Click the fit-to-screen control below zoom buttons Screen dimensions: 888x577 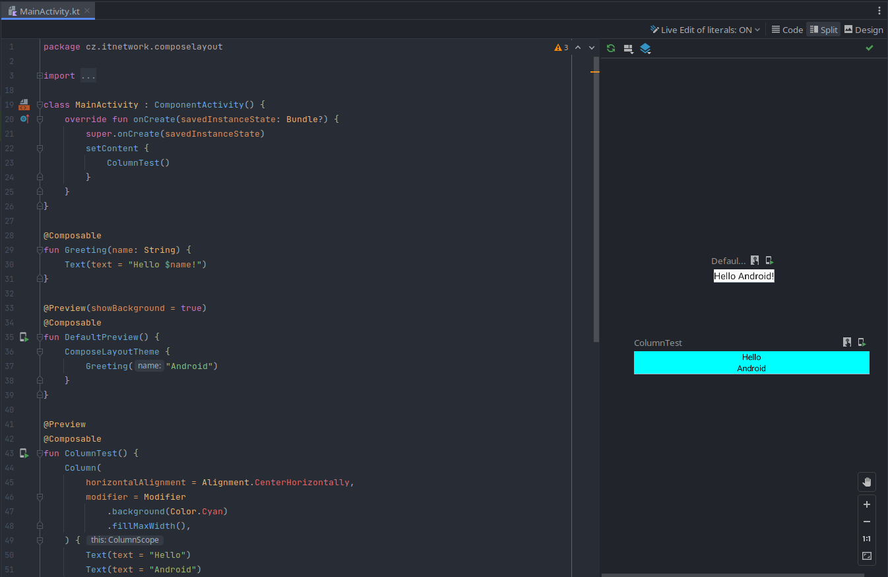point(866,556)
